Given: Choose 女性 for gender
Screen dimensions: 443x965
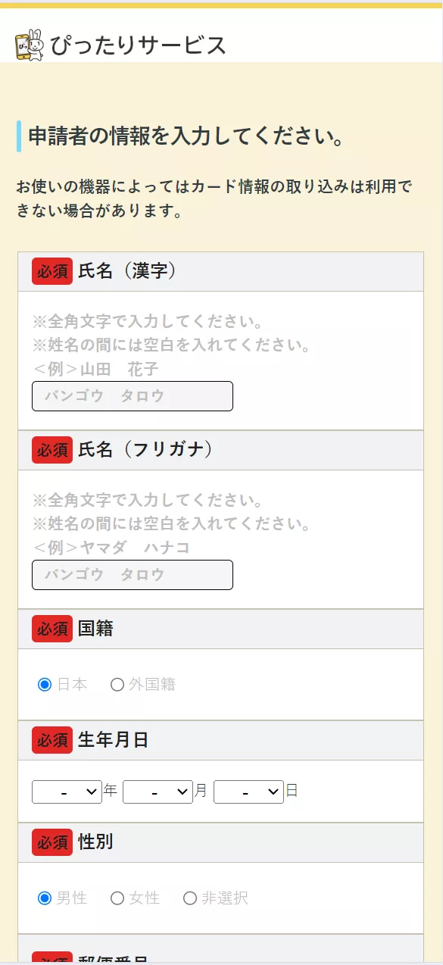Looking at the screenshot, I should (118, 898).
